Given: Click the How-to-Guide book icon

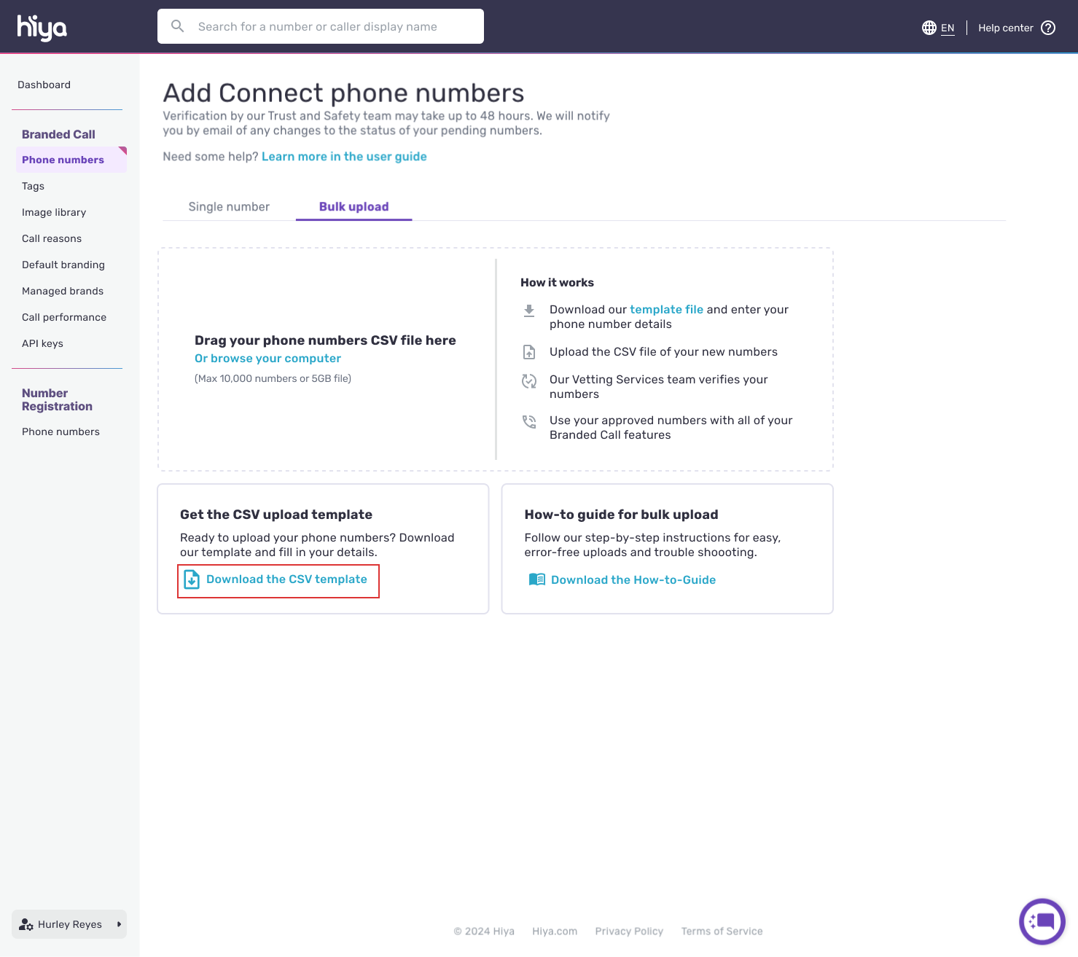Looking at the screenshot, I should 536,579.
